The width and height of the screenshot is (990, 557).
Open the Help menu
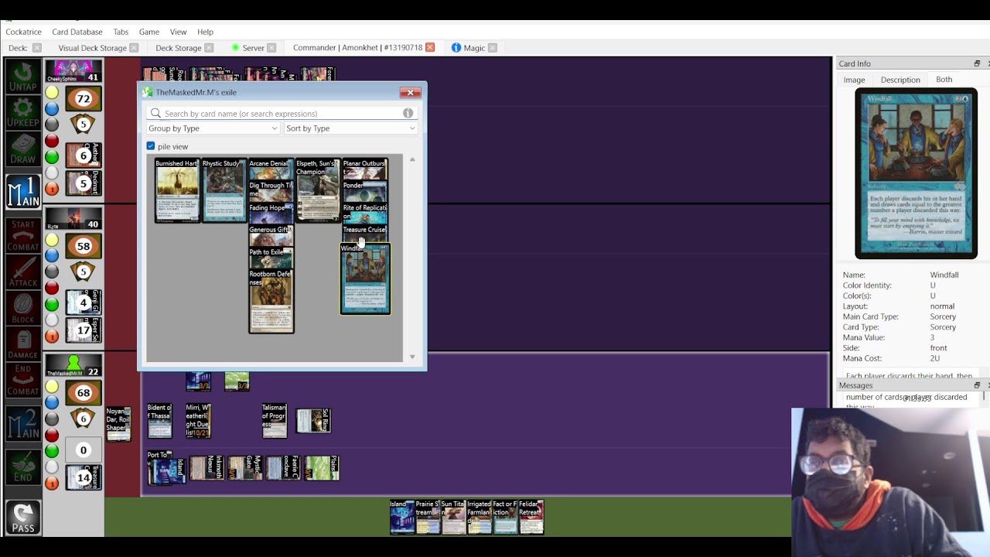[x=205, y=32]
